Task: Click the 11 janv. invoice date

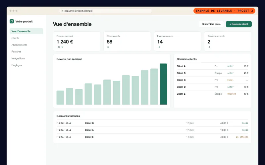Action: pyautogui.click(x=190, y=137)
